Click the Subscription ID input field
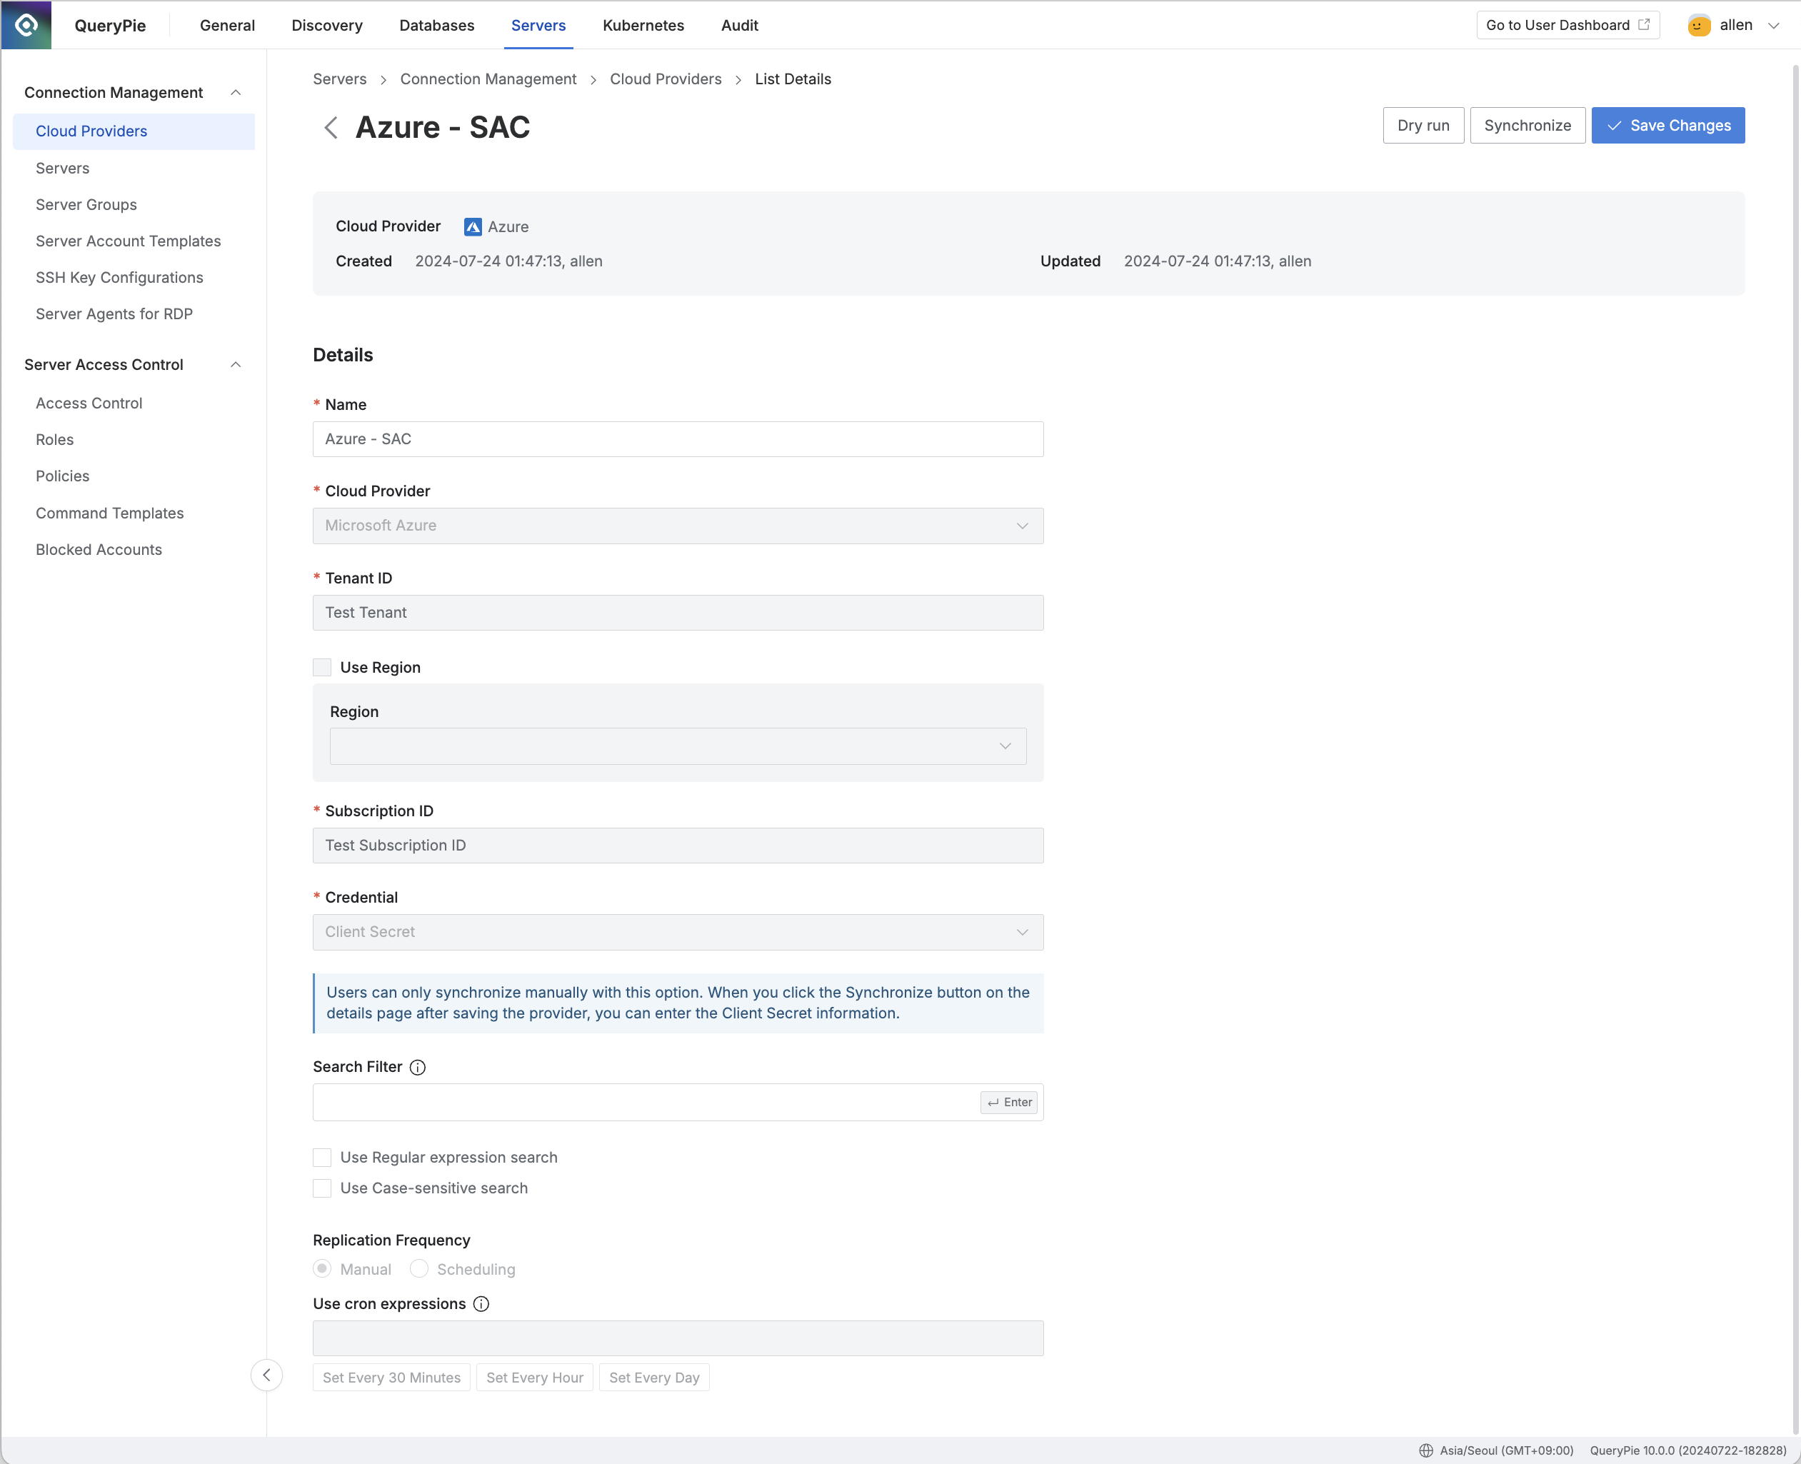 point(678,846)
